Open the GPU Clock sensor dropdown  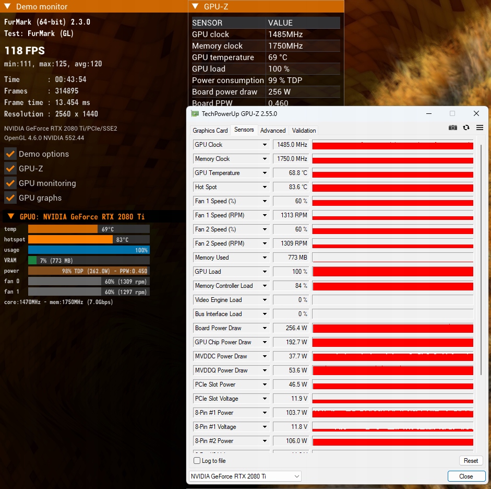coord(265,145)
